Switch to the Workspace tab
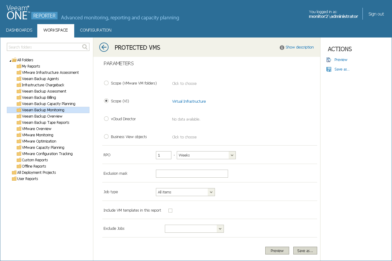The width and height of the screenshot is (392, 261). pos(56,30)
